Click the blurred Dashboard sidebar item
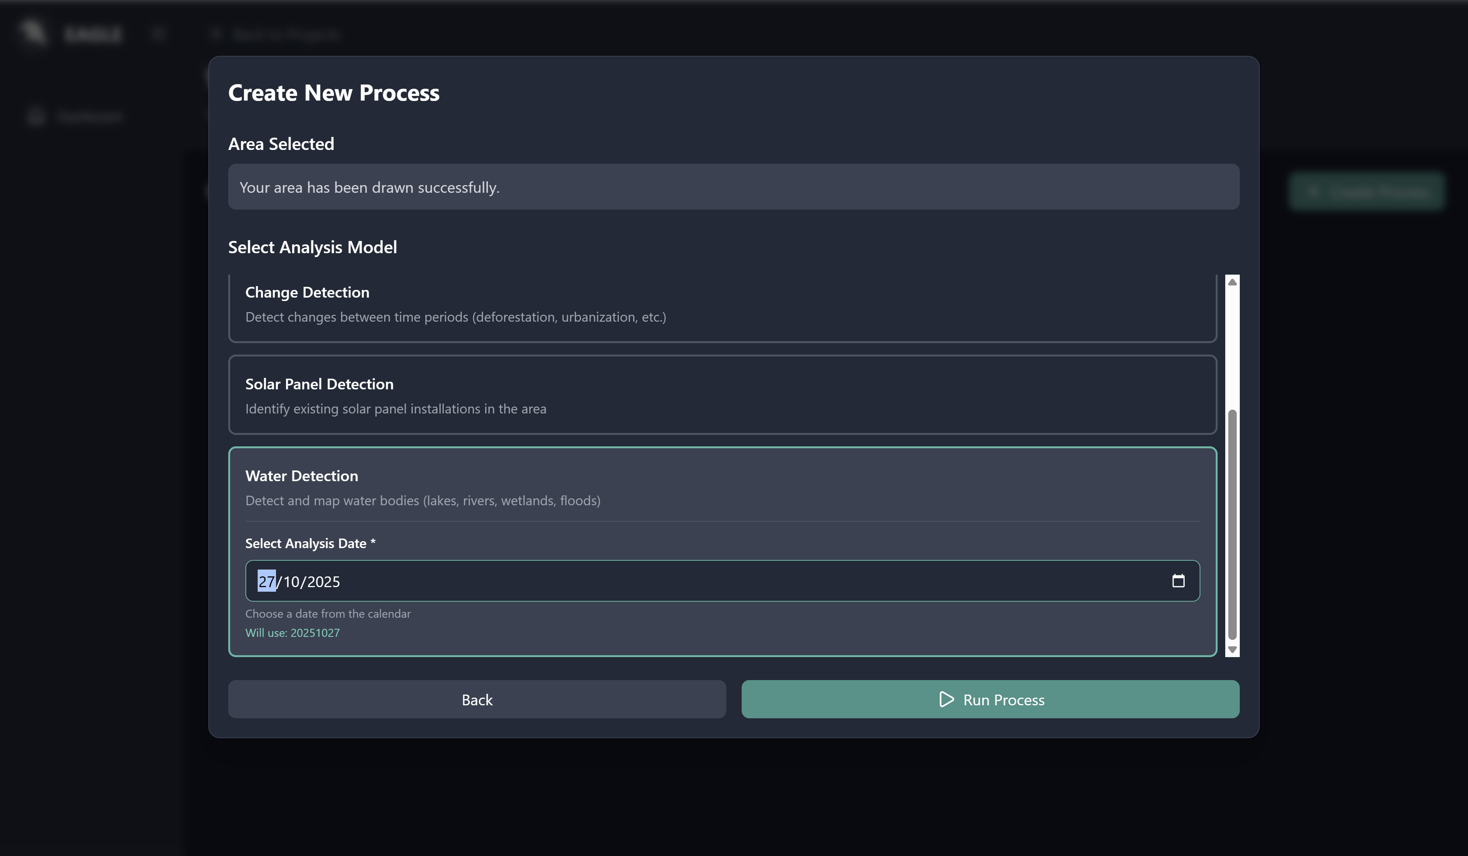 pyautogui.click(x=90, y=117)
